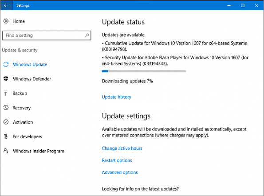
Task: Open the Advanced options link
Action: [x=120, y=172]
